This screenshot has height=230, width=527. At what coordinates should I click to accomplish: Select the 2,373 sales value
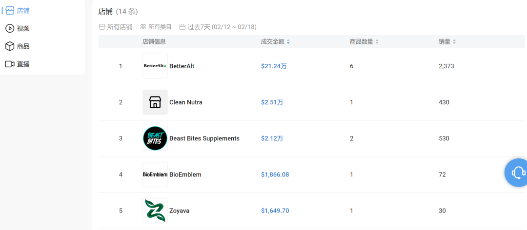[446, 66]
